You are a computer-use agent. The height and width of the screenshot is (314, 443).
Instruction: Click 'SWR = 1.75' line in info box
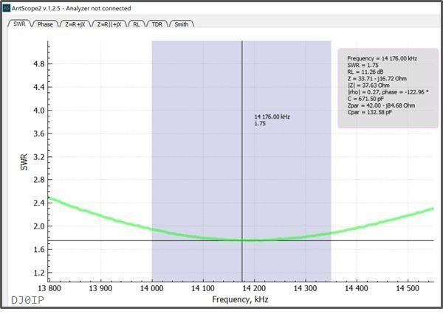pos(363,65)
